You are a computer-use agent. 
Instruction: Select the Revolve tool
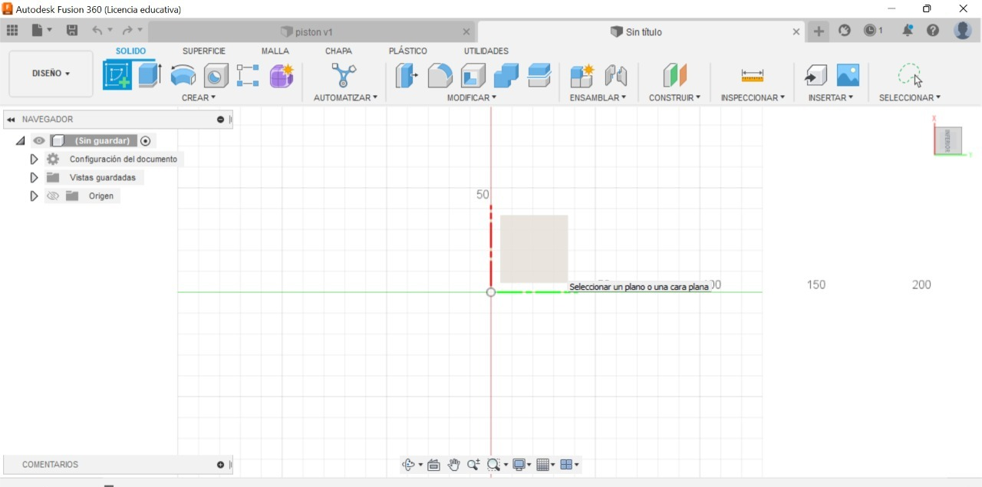pos(183,75)
